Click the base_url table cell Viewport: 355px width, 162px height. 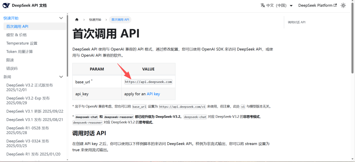point(97,82)
